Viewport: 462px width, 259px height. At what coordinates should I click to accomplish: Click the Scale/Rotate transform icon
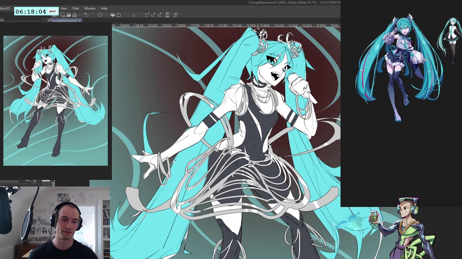coord(119,15)
